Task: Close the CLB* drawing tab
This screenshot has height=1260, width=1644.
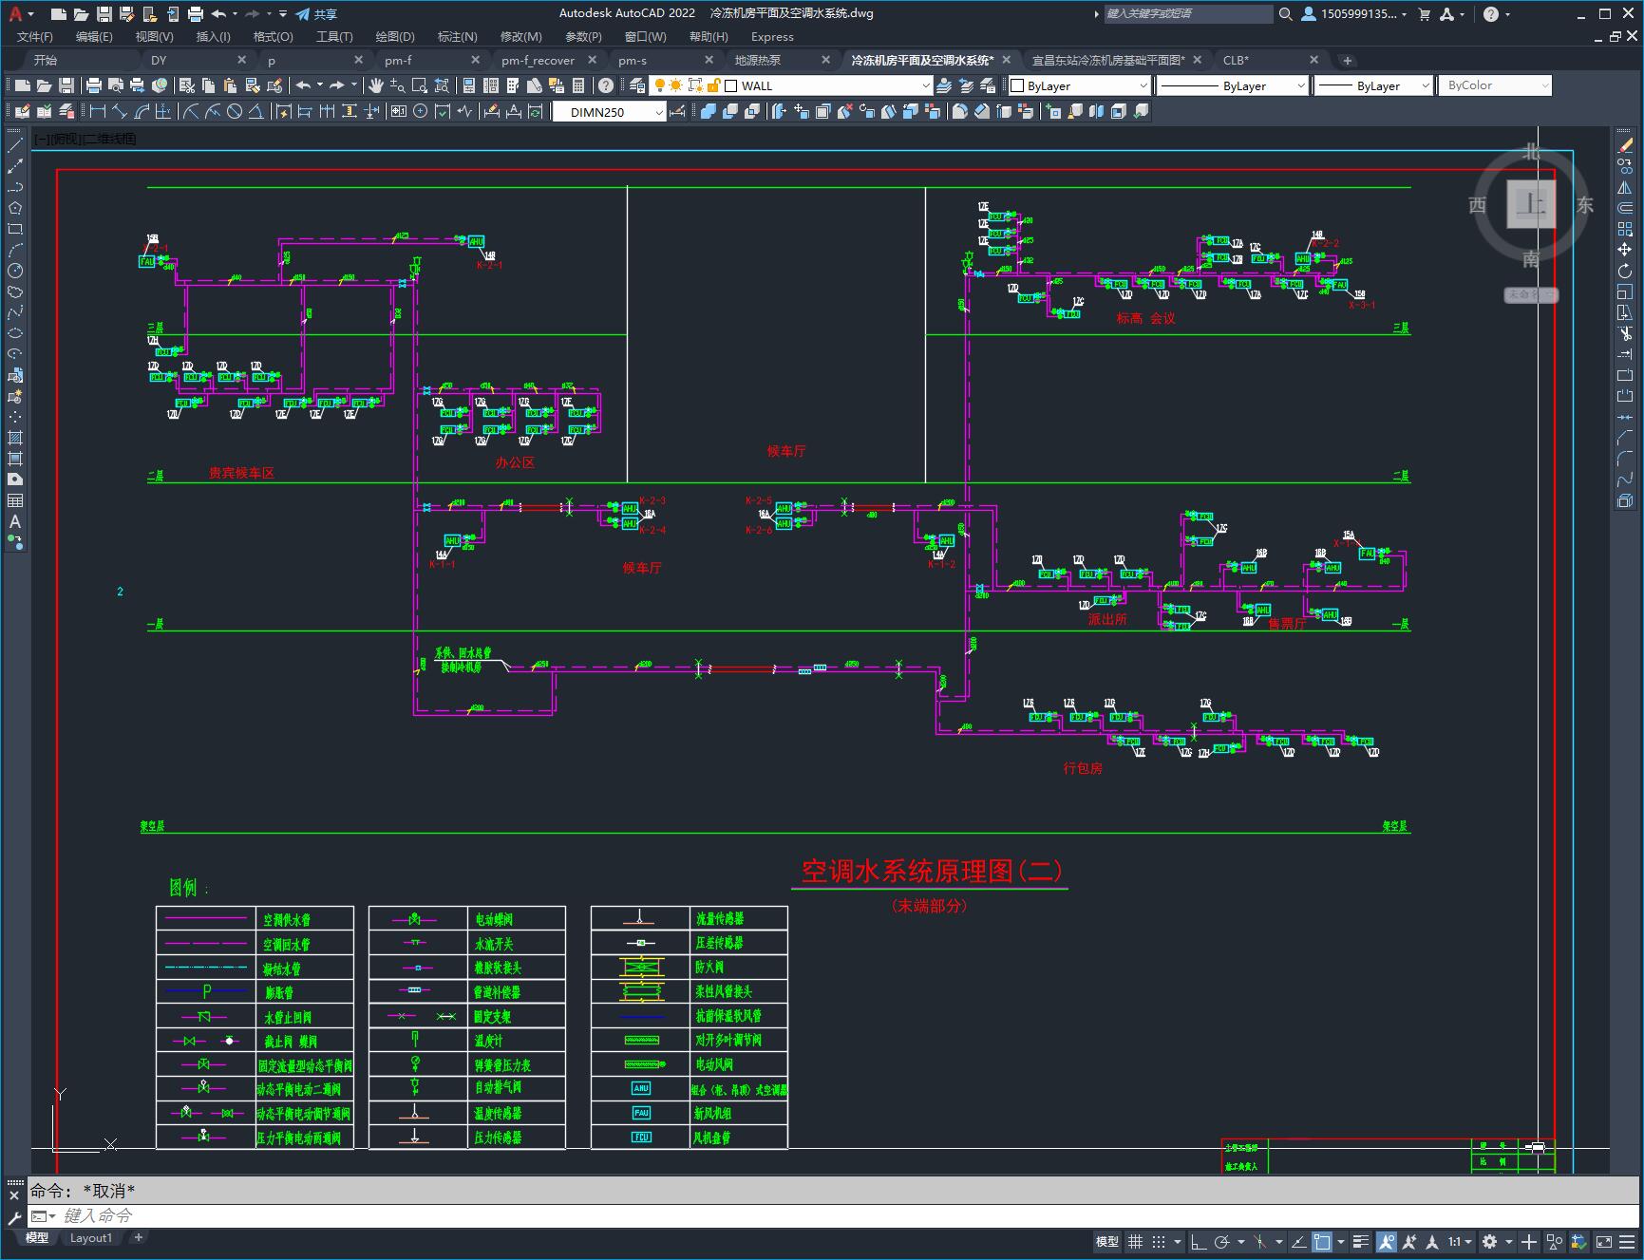Action: pos(1314,60)
